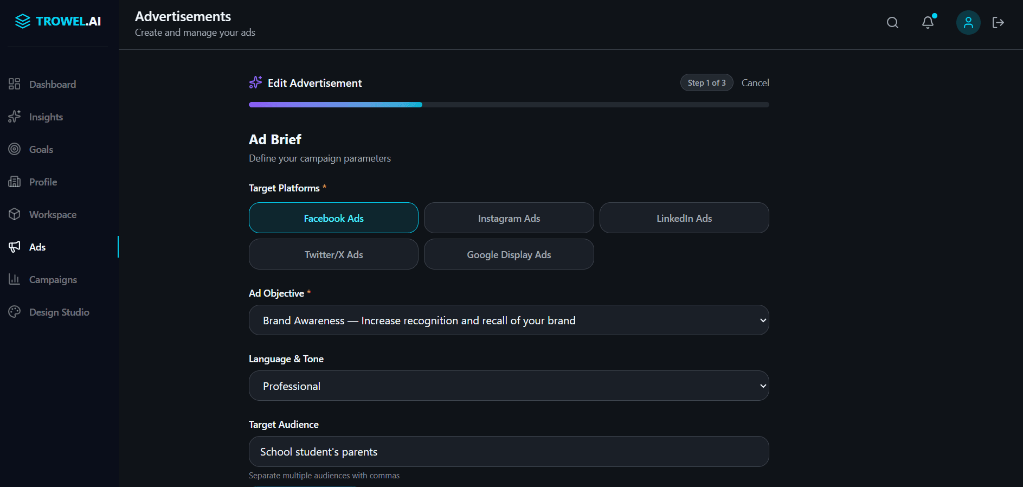Viewport: 1023px width, 487px height.
Task: Click the Workspace cube icon
Action: tap(15, 214)
